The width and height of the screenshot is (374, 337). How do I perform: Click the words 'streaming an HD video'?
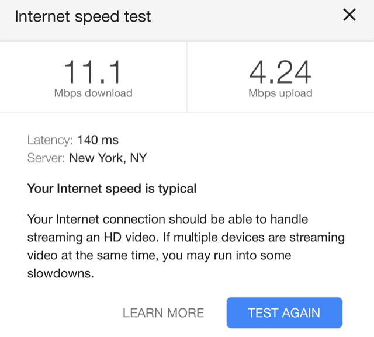[x=93, y=237]
